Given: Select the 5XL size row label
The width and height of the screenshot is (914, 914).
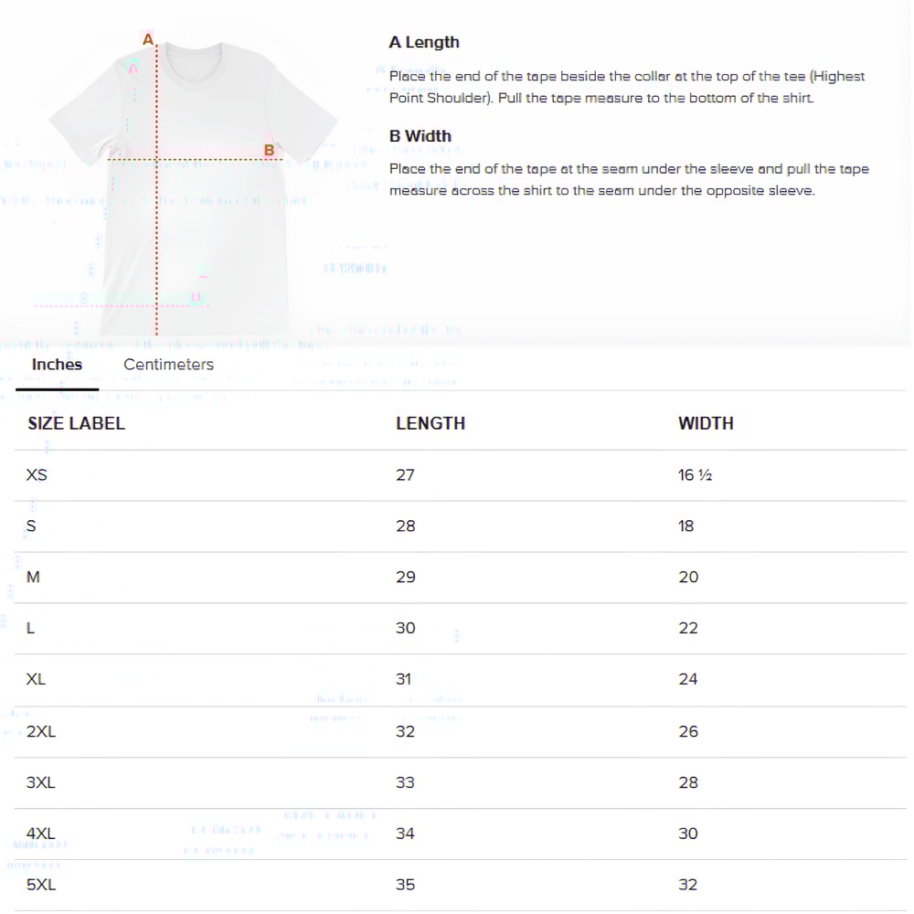Looking at the screenshot, I should point(41,885).
